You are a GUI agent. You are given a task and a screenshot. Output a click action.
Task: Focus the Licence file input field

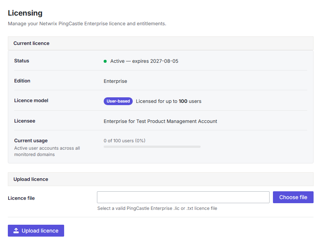click(x=183, y=197)
